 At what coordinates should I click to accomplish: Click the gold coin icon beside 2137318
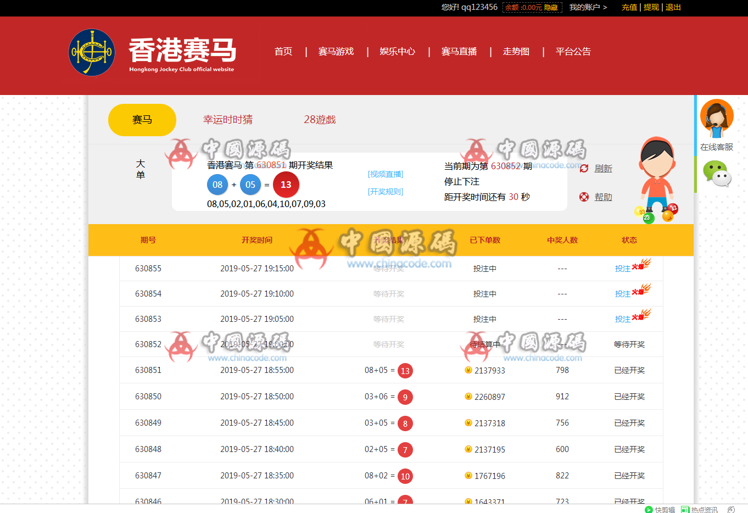tap(468, 423)
